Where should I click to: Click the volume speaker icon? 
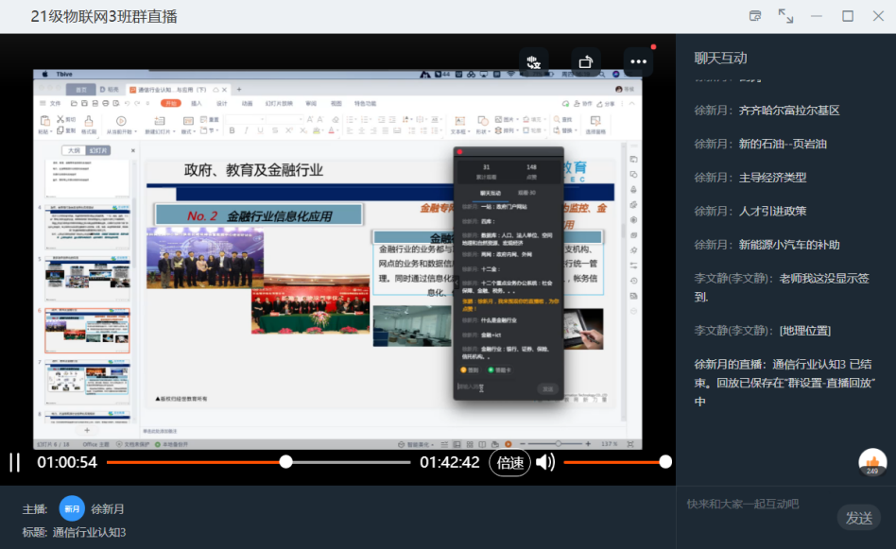[x=545, y=462]
